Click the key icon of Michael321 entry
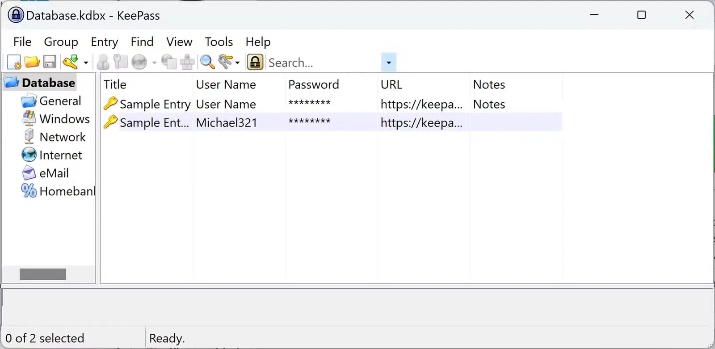Image resolution: width=715 pixels, height=349 pixels. point(110,122)
